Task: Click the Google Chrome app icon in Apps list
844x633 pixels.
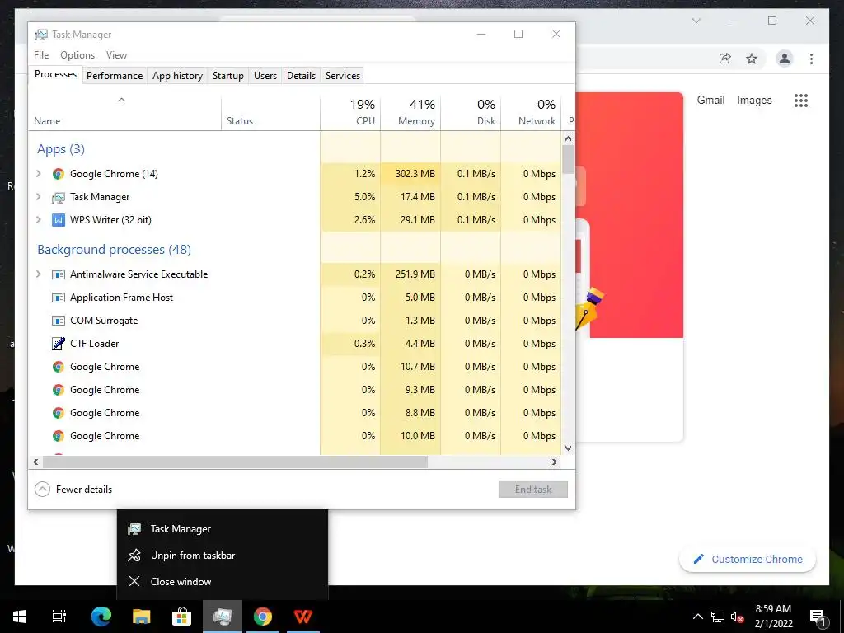Action: (59, 174)
